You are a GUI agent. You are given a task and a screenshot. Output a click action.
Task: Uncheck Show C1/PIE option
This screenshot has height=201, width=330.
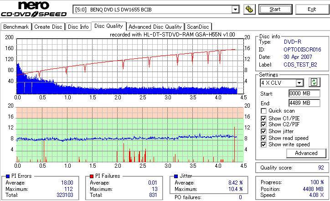pyautogui.click(x=263, y=119)
